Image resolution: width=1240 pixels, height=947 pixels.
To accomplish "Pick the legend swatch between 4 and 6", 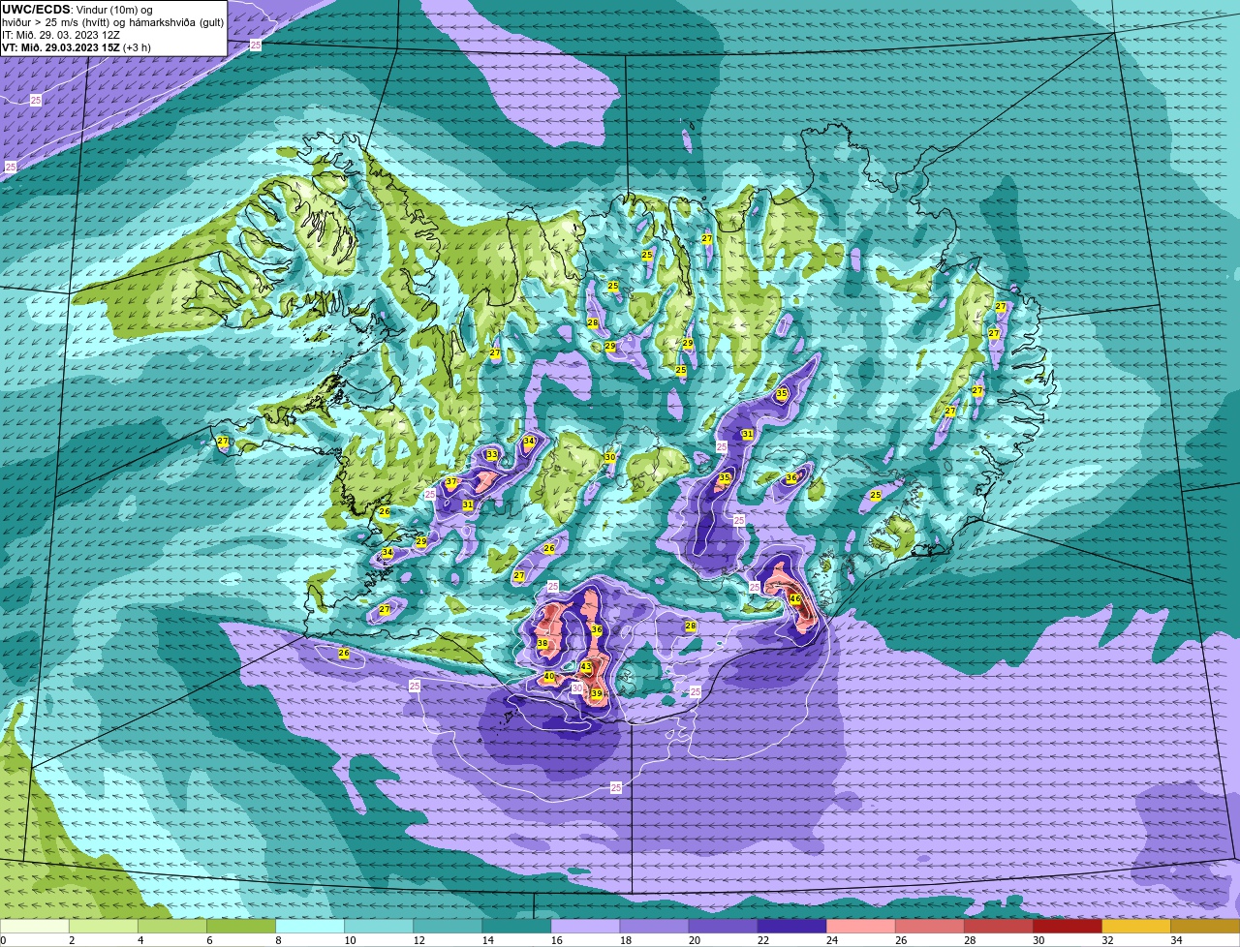I will click(172, 927).
